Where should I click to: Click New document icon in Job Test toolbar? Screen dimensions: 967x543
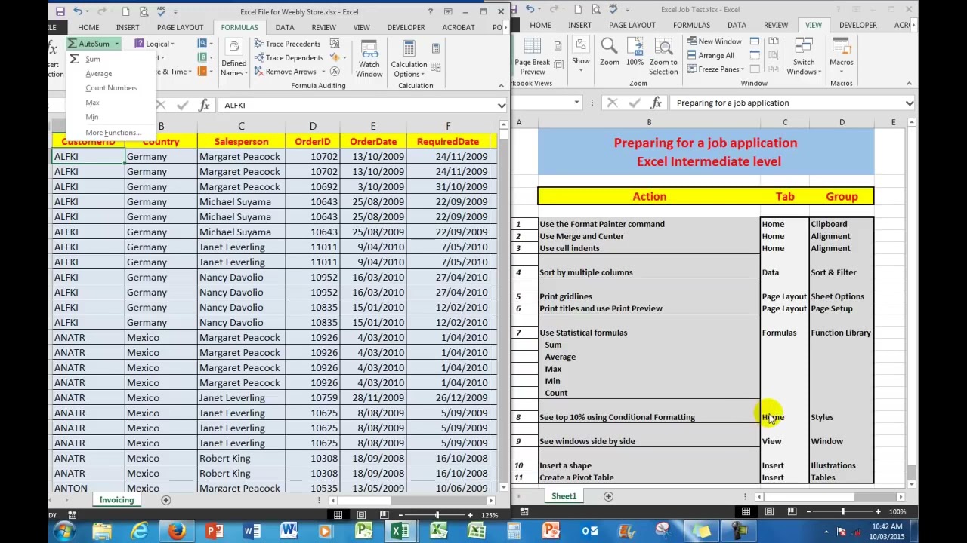pyautogui.click(x=578, y=9)
